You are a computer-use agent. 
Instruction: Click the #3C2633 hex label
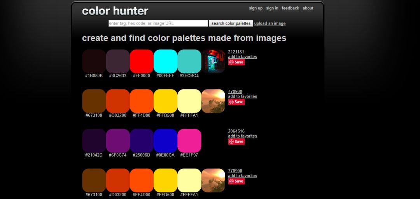tap(117, 76)
